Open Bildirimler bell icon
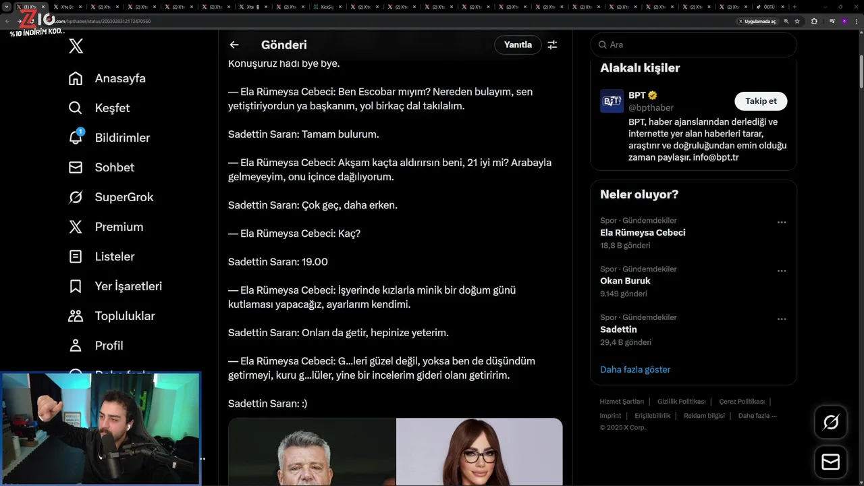The image size is (864, 486). pyautogui.click(x=76, y=137)
